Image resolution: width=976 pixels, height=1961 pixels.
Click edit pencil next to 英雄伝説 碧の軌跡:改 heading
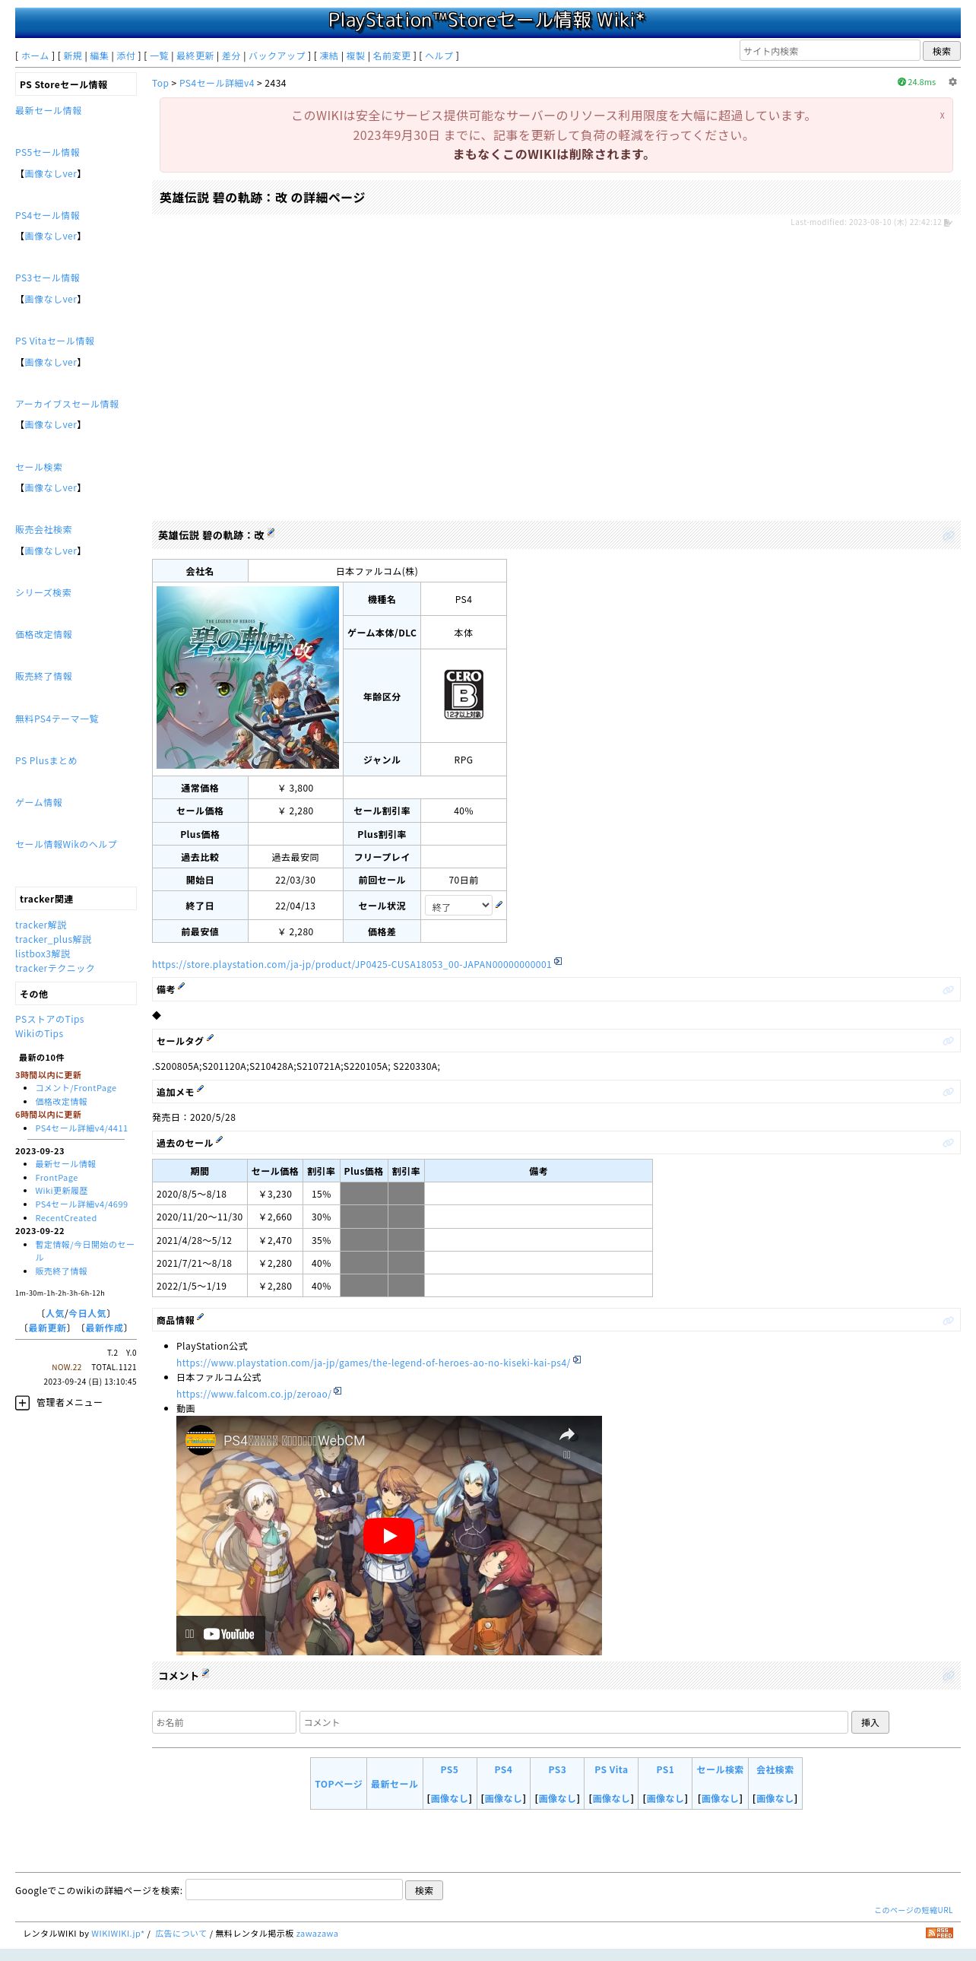pos(270,533)
